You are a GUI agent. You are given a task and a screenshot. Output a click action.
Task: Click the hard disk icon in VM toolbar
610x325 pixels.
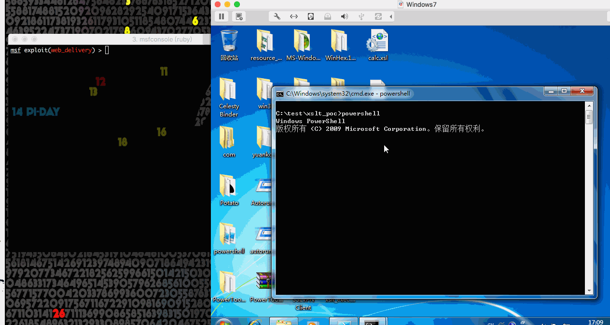311,16
